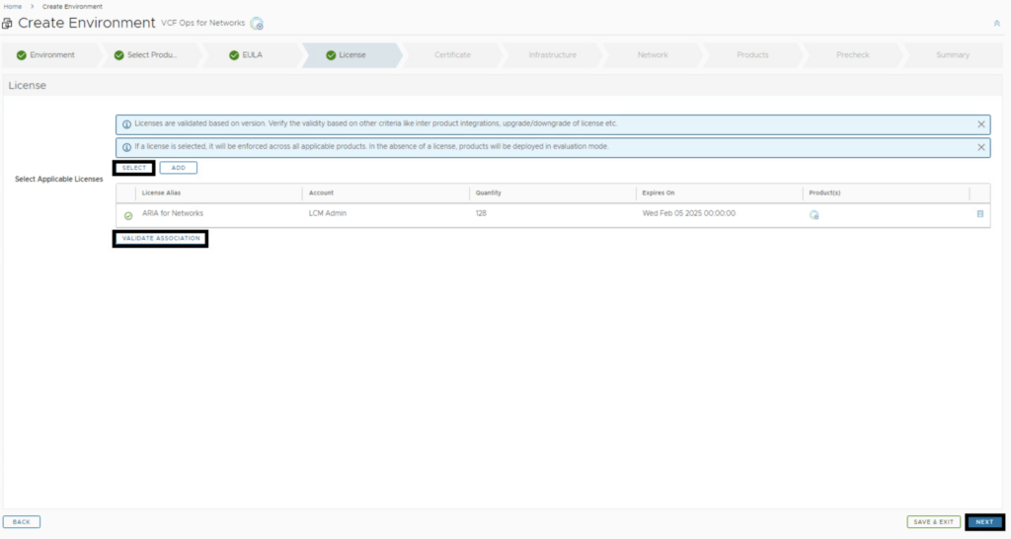Close the evaluation mode info banner
The image size is (1011, 539).
pos(980,147)
